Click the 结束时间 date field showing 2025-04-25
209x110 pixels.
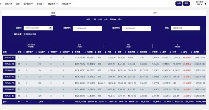(x=137, y=28)
